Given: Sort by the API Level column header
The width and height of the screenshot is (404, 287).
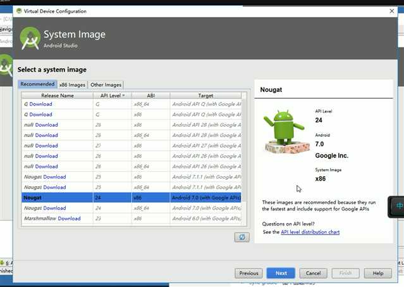Looking at the screenshot, I should tap(113, 96).
